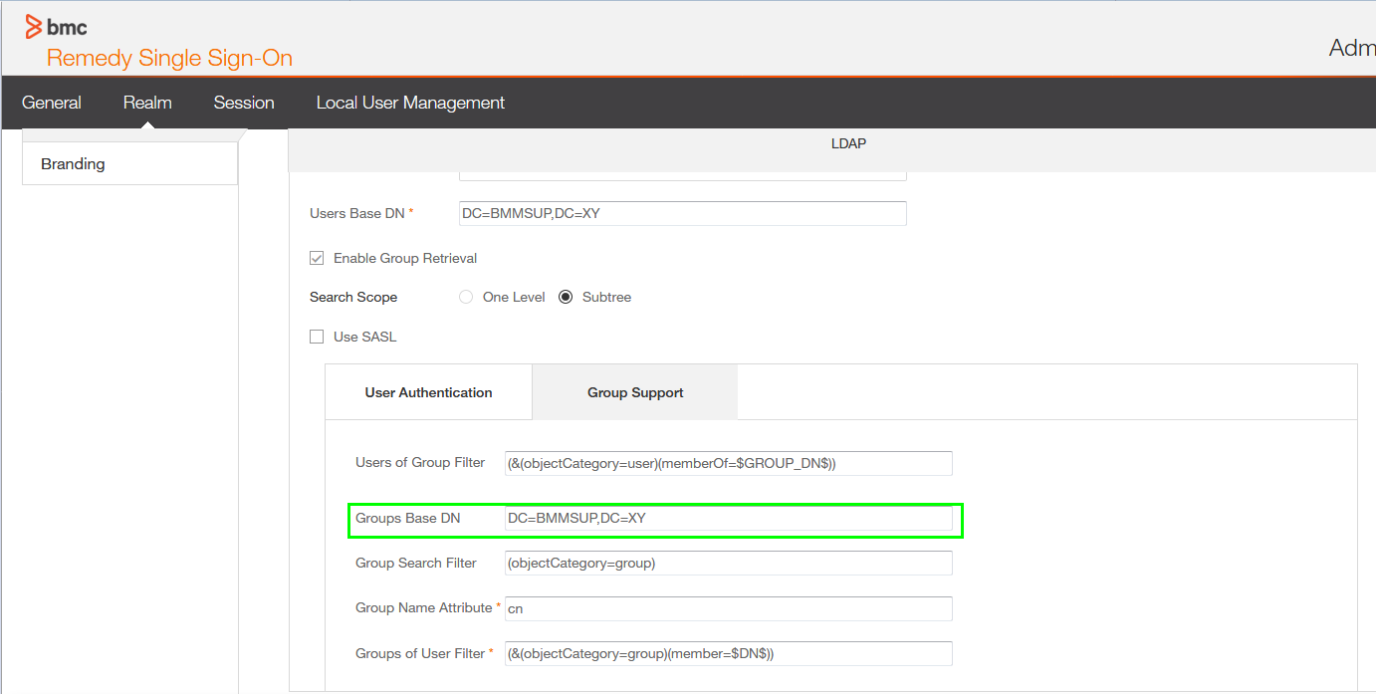The height and width of the screenshot is (694, 1376).
Task: Click the Users of Group Filter field
Action: [x=729, y=463]
